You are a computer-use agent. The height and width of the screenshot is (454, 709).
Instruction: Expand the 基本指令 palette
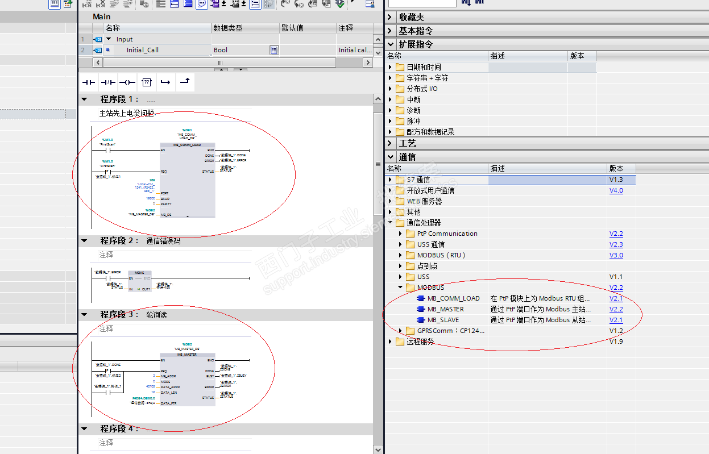pos(390,31)
